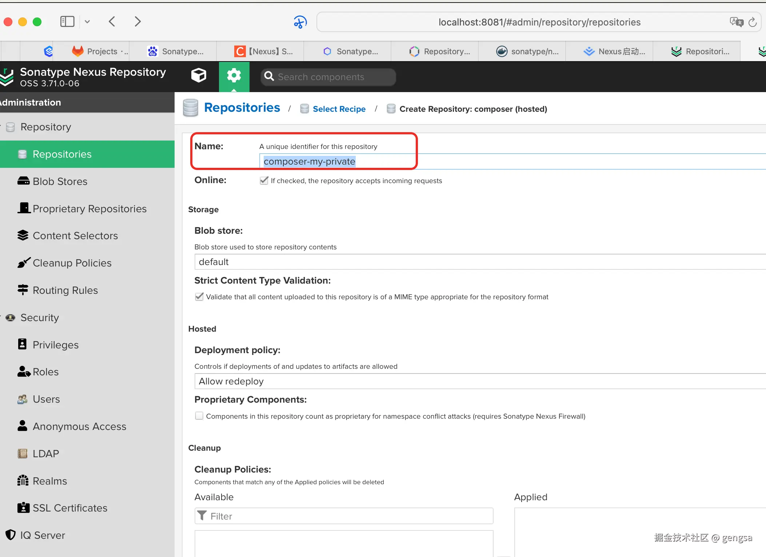The image size is (766, 557).
Task: Uncheck the Online repository checkbox
Action: (x=264, y=181)
